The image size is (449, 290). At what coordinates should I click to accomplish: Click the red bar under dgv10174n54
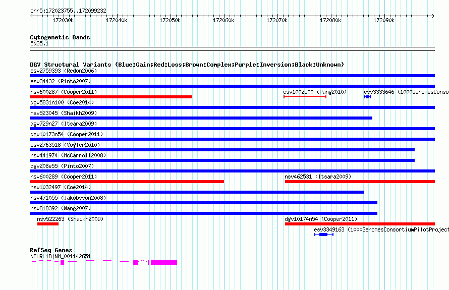pyautogui.click(x=360, y=224)
